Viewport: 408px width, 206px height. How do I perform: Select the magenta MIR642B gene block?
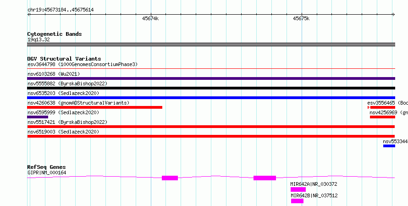click(297, 201)
